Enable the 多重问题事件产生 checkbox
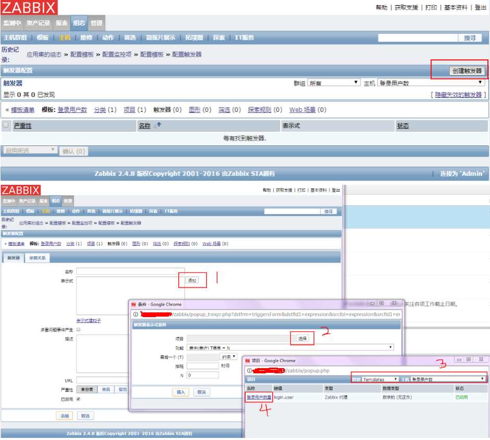This screenshot has height=440, width=490. coord(78,330)
